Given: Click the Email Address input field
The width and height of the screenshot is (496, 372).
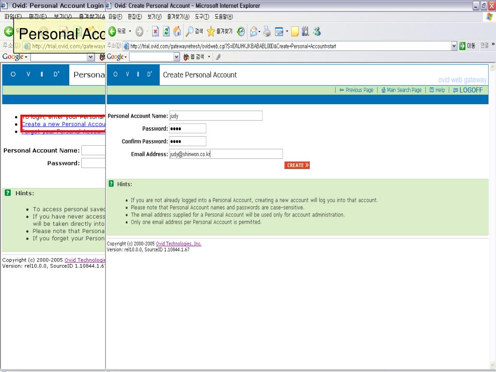Looking at the screenshot, I should click(x=226, y=154).
